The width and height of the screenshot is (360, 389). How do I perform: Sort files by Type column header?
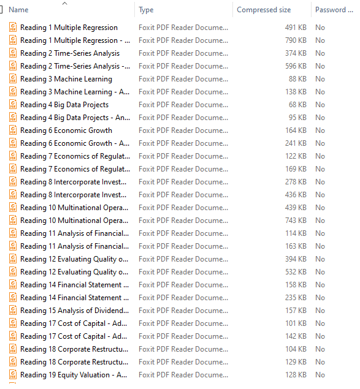click(x=146, y=10)
